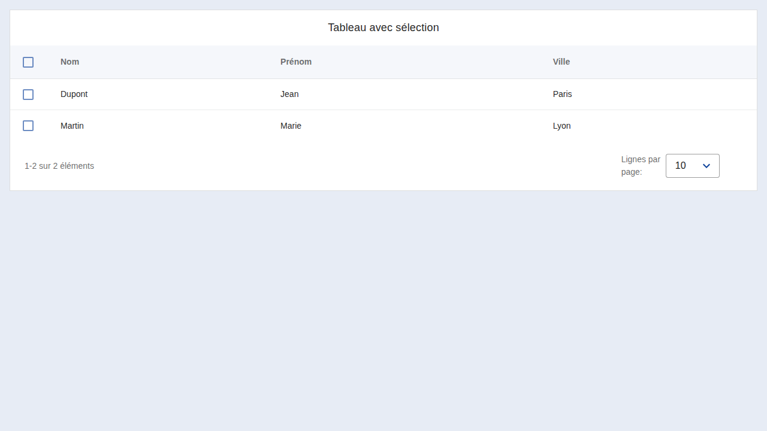
Task: Sort by the Nom column header
Action: tap(70, 62)
